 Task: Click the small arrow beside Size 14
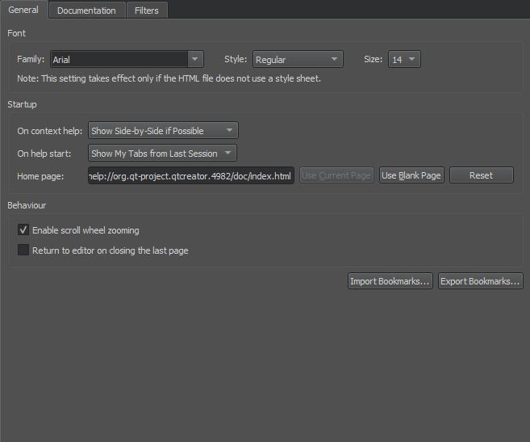[411, 59]
